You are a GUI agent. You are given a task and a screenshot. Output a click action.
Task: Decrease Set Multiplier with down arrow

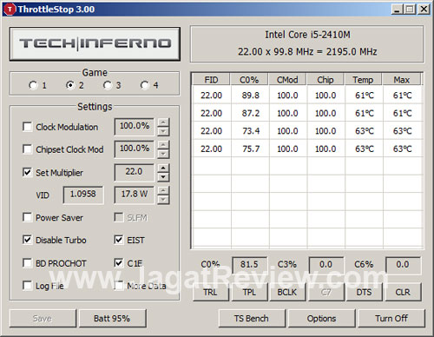(x=163, y=177)
